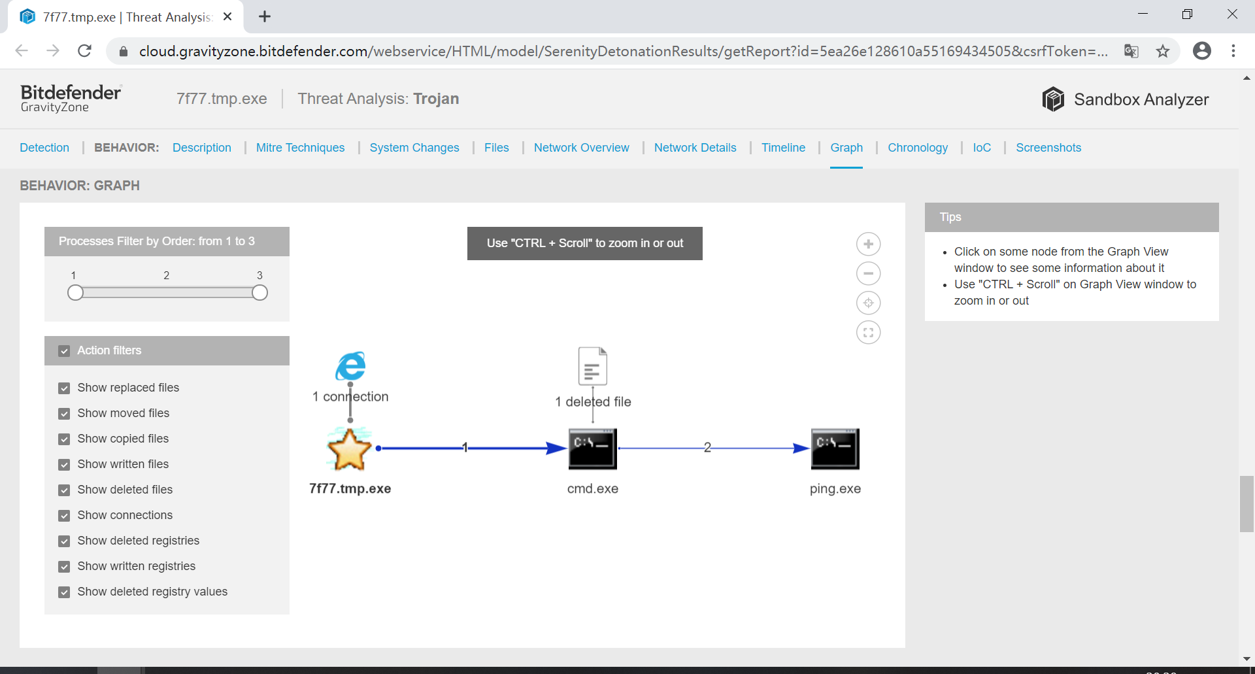Screen dimensions: 1255x674
Task: Click the Processes Filter by Order header
Action: (x=167, y=241)
